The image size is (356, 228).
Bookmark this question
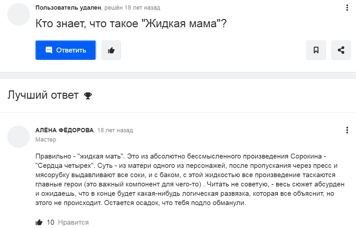[x=316, y=50]
